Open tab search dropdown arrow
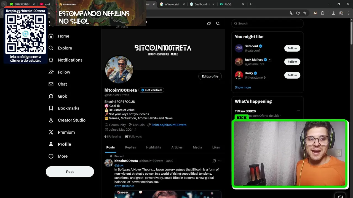 (4, 4)
